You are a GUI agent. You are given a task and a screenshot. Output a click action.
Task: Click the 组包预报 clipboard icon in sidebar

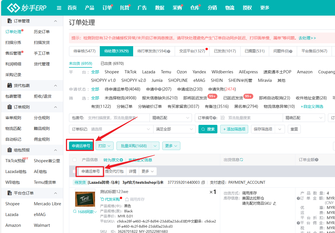(9, 150)
